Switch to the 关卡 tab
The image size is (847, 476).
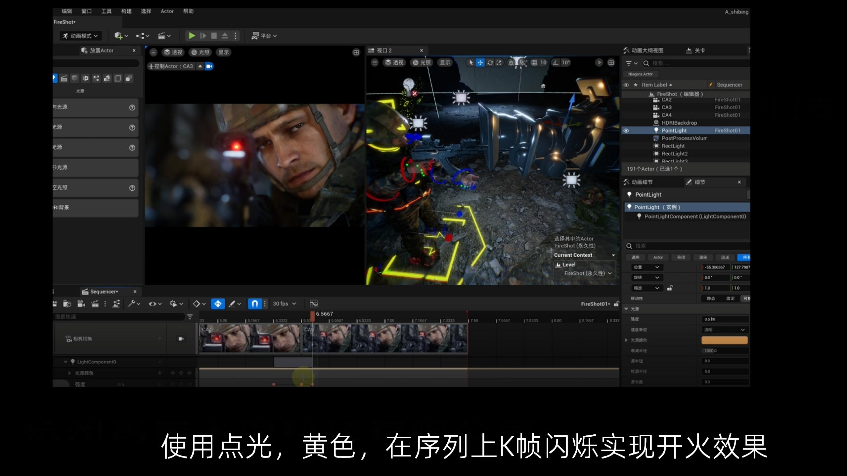695,50
